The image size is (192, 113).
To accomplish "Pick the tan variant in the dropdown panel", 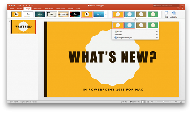I will 141,25.
